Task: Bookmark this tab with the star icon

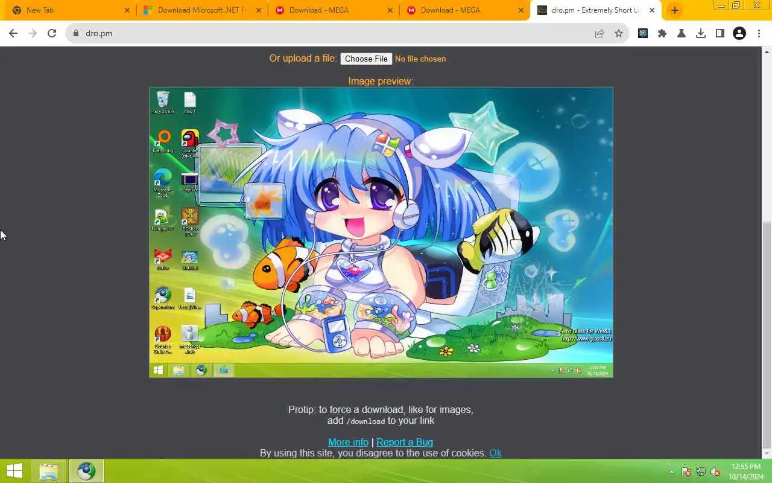Action: tap(619, 34)
